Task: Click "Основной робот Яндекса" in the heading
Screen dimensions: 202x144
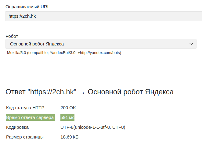Action: (131, 92)
